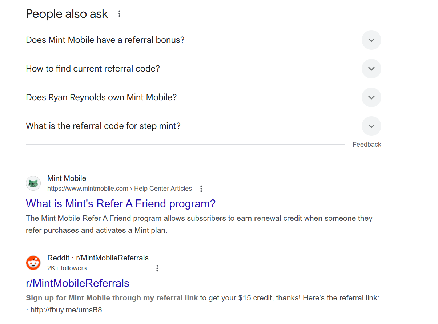Click the Feedback link
Screen dimensions: 438x324
(x=367, y=144)
